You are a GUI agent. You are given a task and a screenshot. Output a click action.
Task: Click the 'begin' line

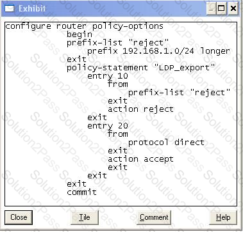[80, 35]
